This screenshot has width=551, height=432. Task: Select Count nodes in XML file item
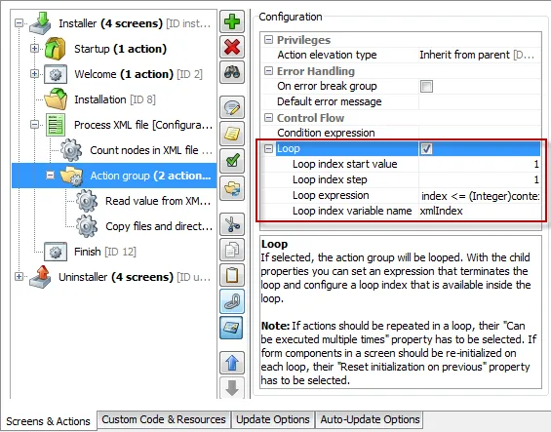point(151,150)
